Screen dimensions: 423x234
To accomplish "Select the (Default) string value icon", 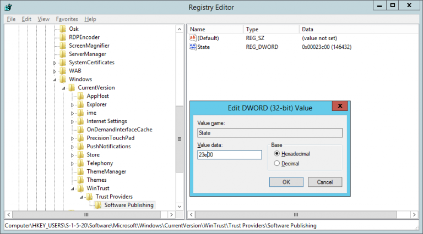I will click(193, 38).
